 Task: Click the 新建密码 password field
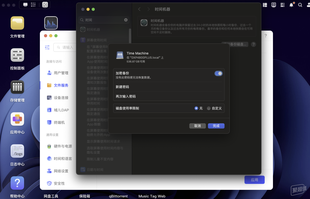point(169,87)
